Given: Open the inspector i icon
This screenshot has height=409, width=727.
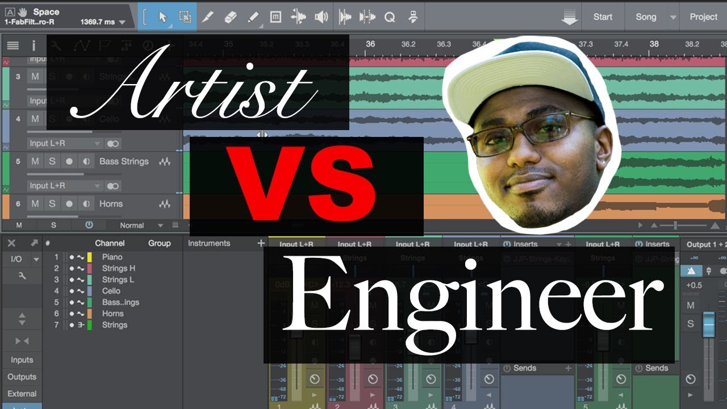Looking at the screenshot, I should pyautogui.click(x=34, y=45).
